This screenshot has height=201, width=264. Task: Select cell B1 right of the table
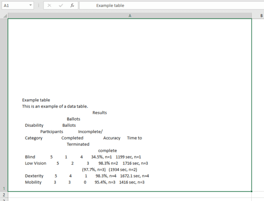(258, 105)
